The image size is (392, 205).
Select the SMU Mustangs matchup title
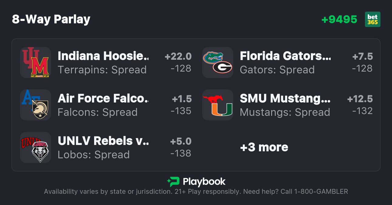click(285, 99)
